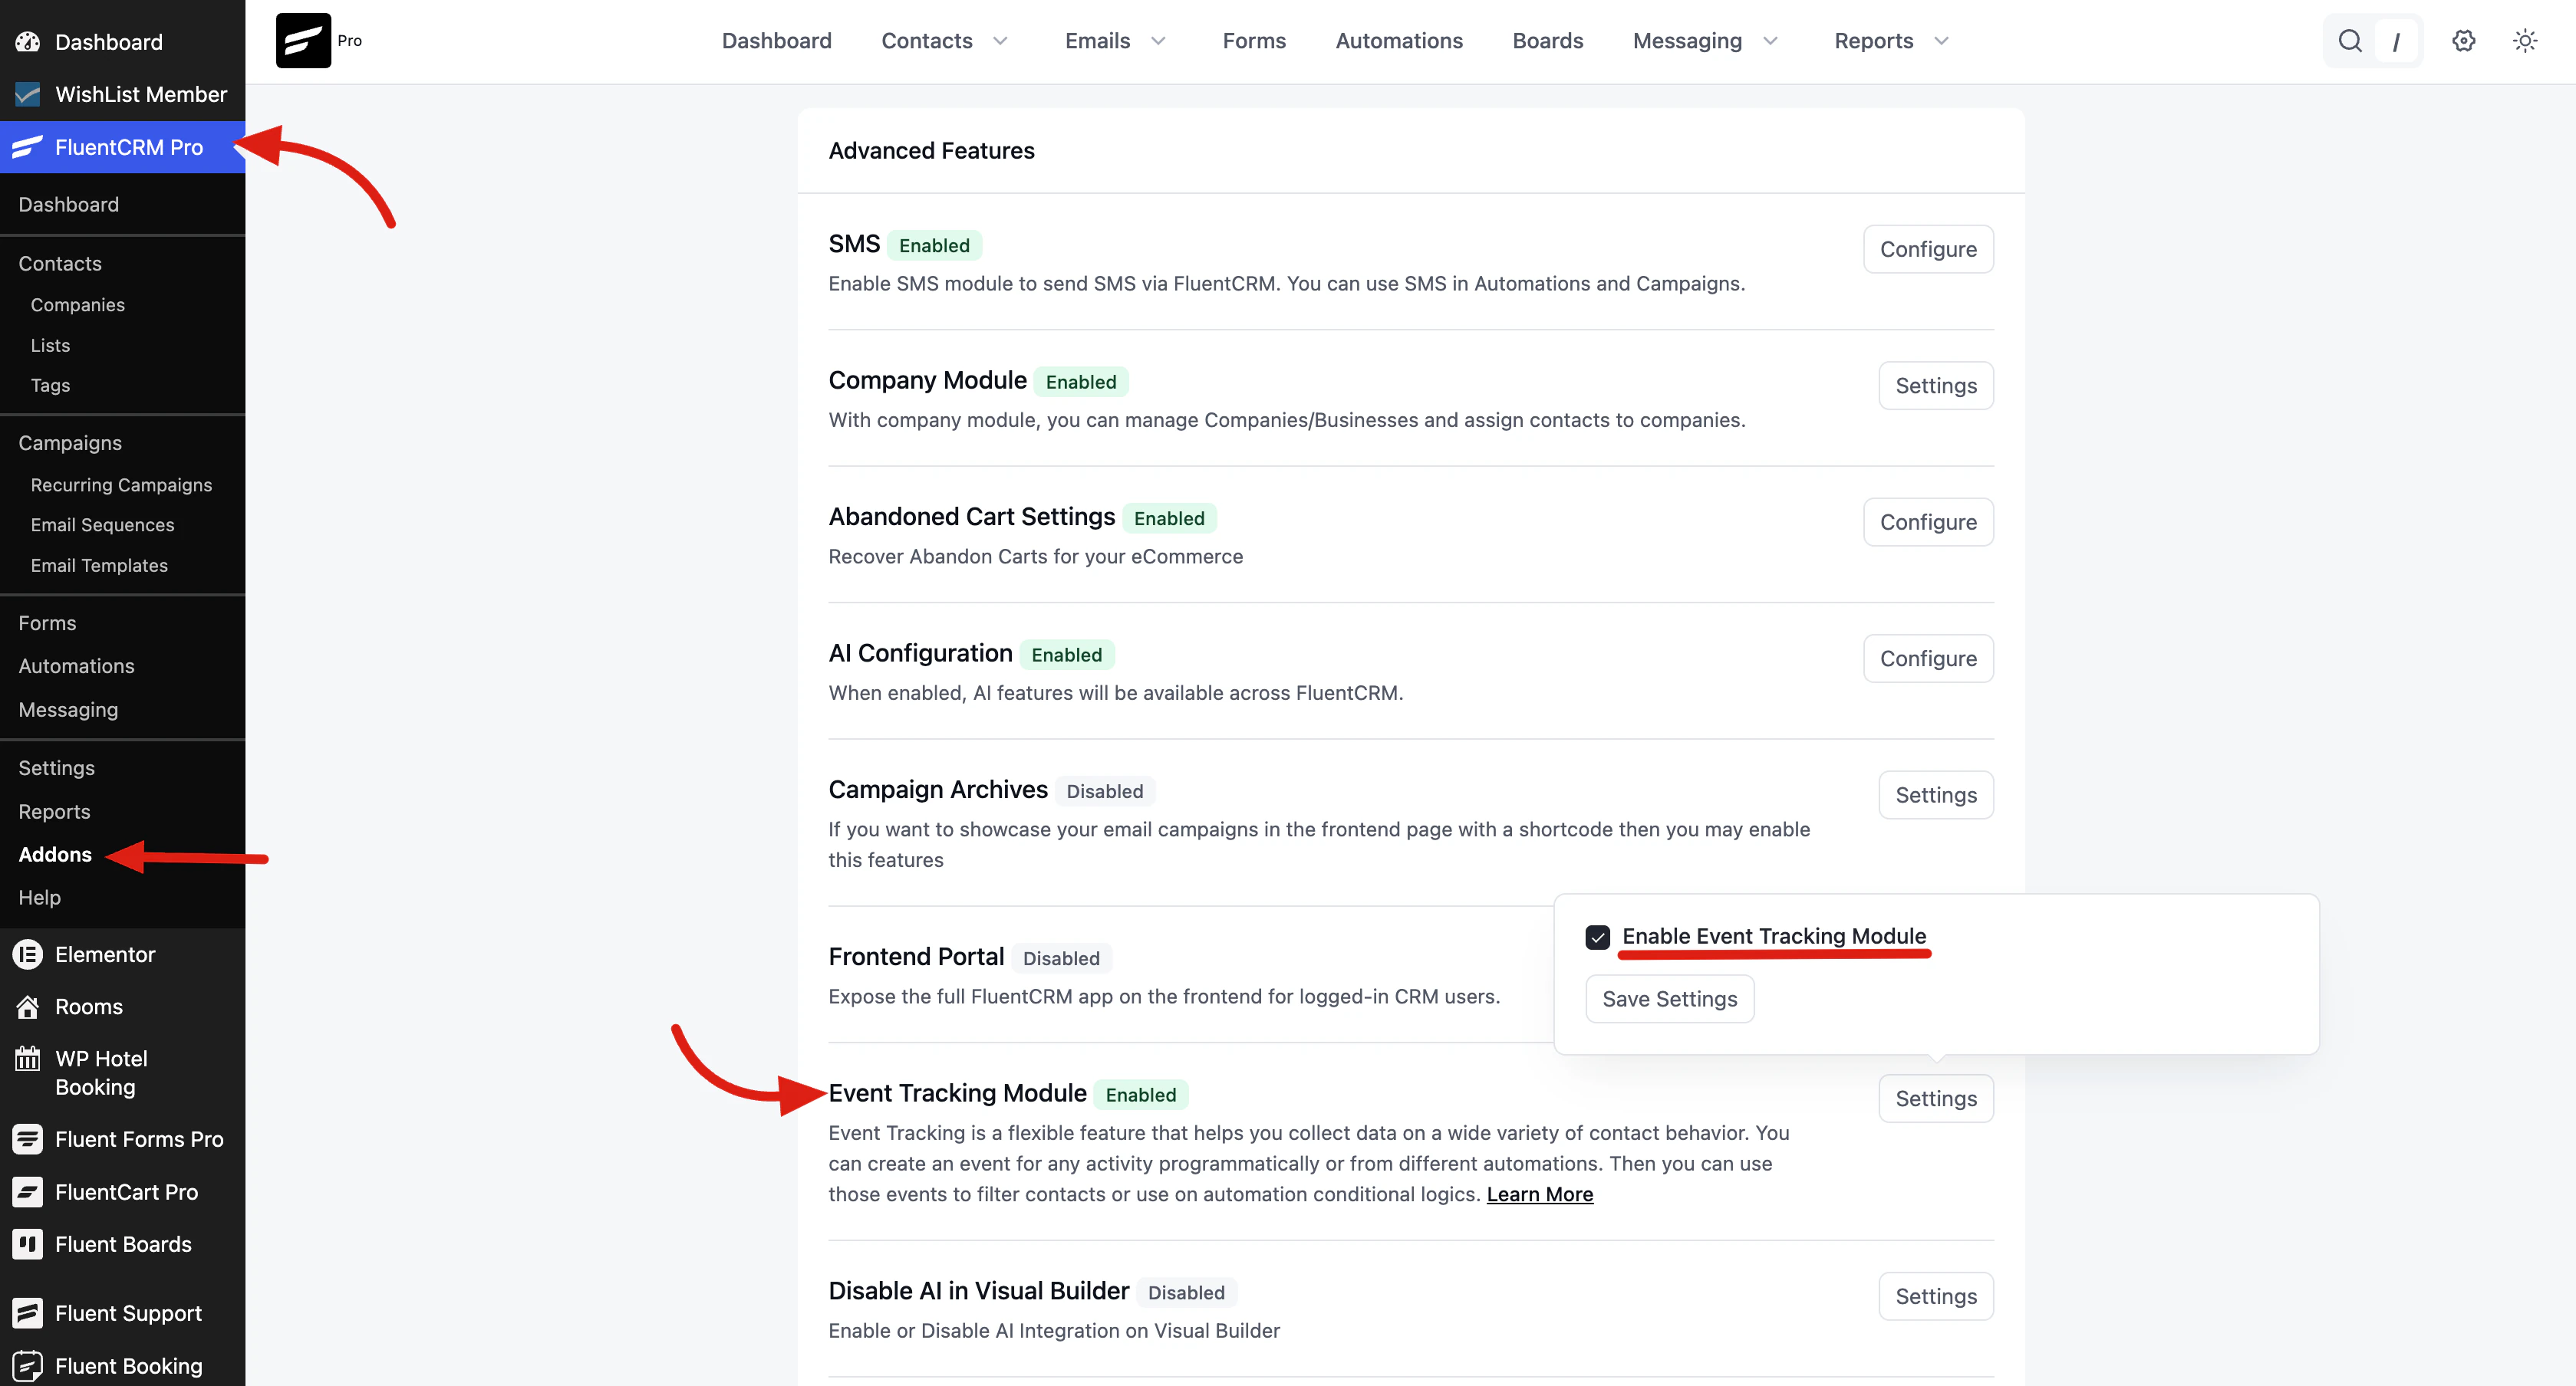
Task: Expand the Contacts top menu dropdown arrow
Action: 1000,41
